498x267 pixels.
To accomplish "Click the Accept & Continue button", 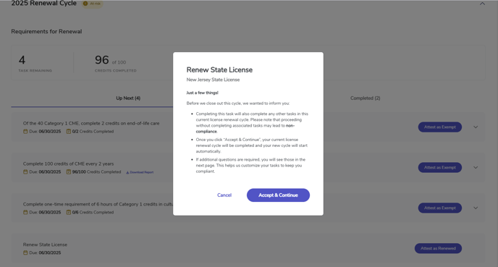I will [x=278, y=195].
